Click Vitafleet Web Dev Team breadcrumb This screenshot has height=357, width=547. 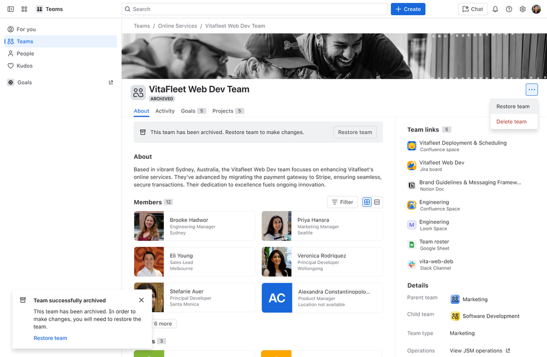coord(235,26)
